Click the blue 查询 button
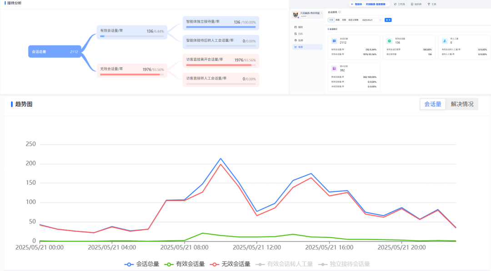Screen dimensions: 491x271 coord(388,20)
